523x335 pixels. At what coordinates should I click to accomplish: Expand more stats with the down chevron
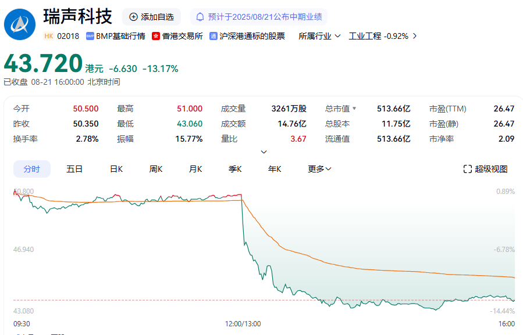(x=264, y=152)
